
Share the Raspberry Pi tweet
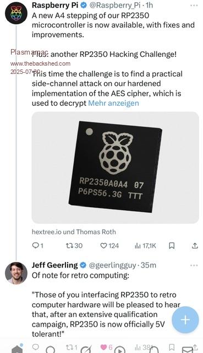tap(195, 245)
